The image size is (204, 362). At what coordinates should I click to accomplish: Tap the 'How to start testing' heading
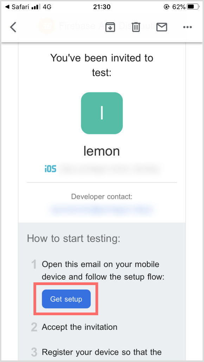coord(74,238)
